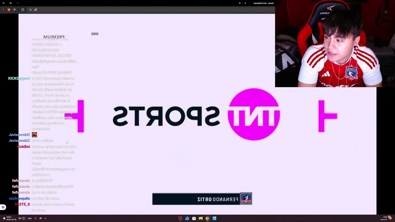Image resolution: width=395 pixels, height=222 pixels.
Task: Click the PREMIUM label above the chat
Action: tap(54, 37)
